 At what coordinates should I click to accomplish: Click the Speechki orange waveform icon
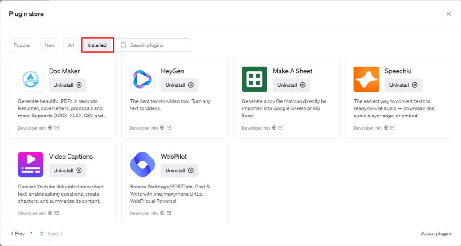366,79
